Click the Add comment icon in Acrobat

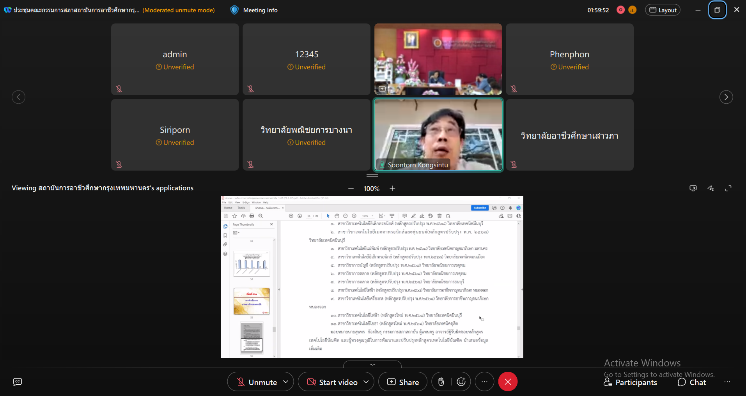pyautogui.click(x=404, y=216)
